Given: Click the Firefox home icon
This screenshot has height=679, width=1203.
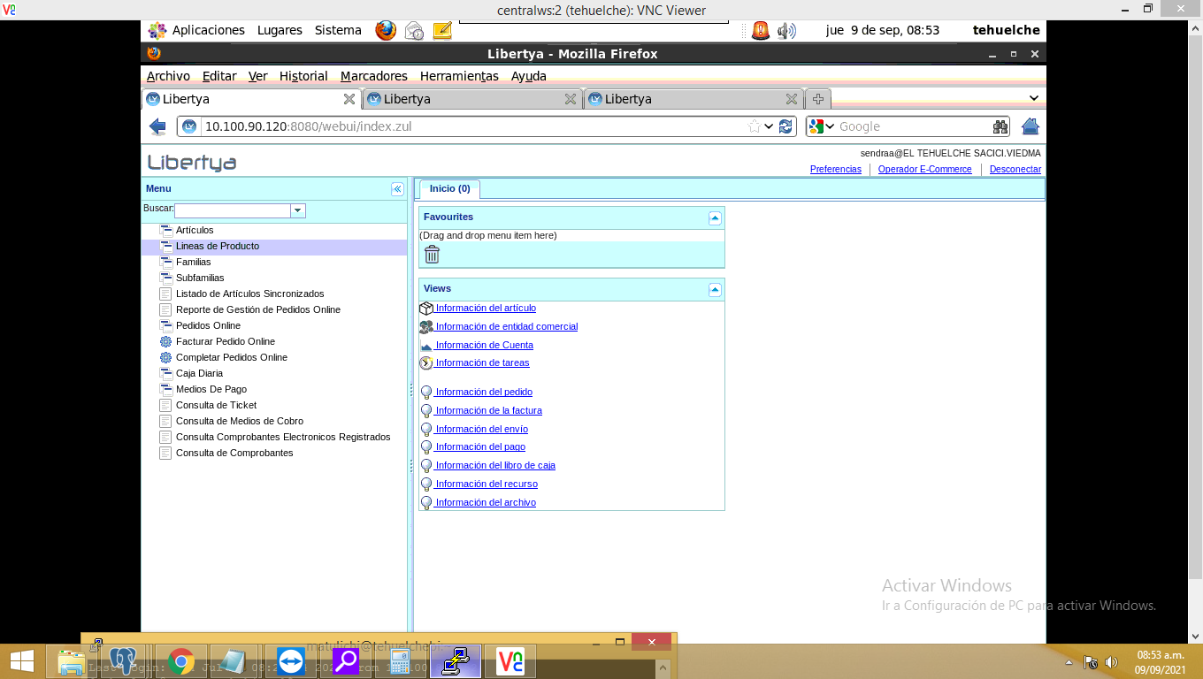Looking at the screenshot, I should [1030, 126].
